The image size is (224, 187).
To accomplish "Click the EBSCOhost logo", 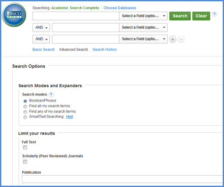I will point(14,15).
